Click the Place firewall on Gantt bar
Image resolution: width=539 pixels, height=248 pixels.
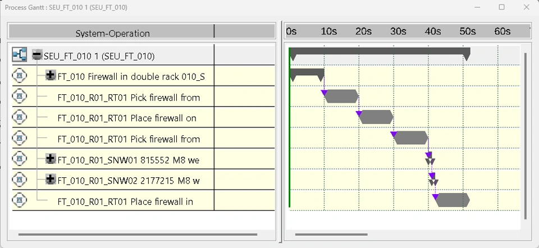pos(376,117)
